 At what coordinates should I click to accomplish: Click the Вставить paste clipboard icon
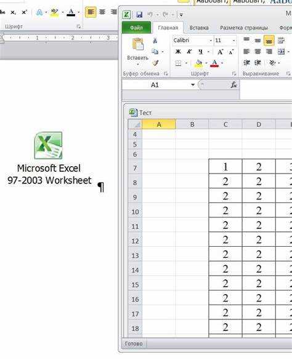tap(138, 44)
